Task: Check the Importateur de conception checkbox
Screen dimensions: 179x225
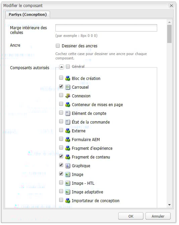Action: tap(61, 200)
